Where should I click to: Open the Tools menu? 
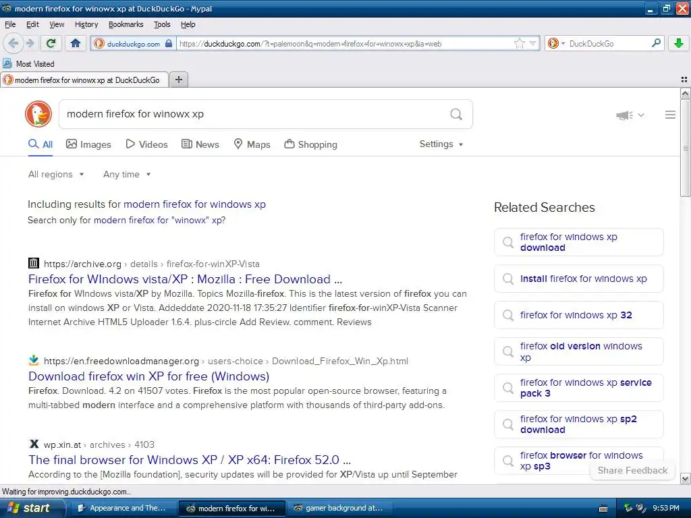162,24
